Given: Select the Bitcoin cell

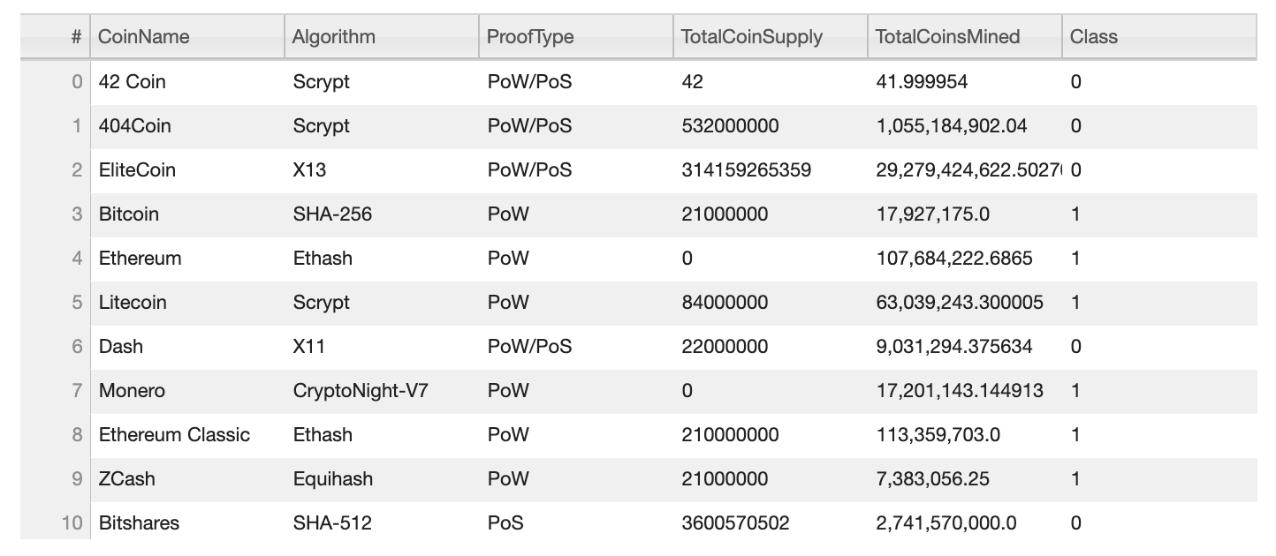Looking at the screenshot, I should [129, 214].
